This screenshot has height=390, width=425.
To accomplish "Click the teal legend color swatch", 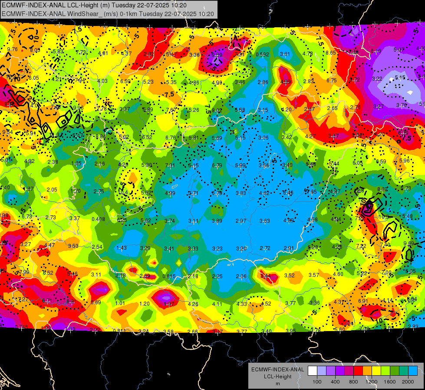I will [404, 371].
